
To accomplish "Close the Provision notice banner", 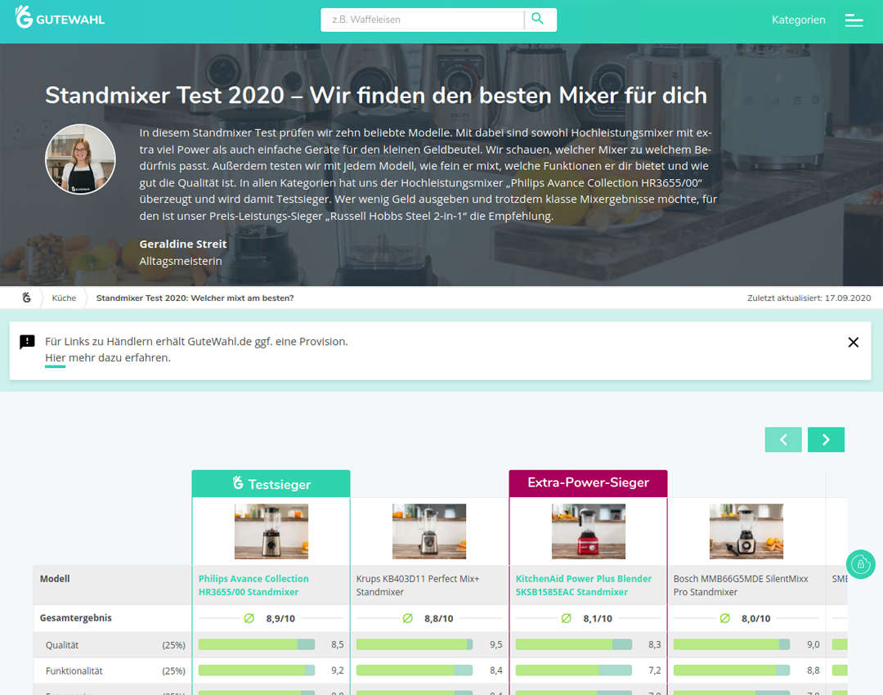I will 853,342.
